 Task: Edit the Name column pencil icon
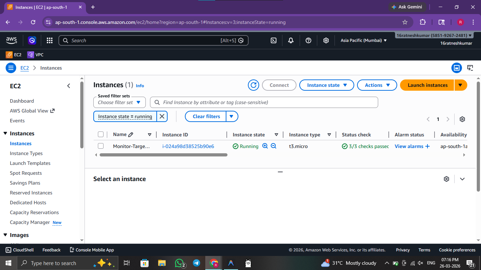[131, 135]
